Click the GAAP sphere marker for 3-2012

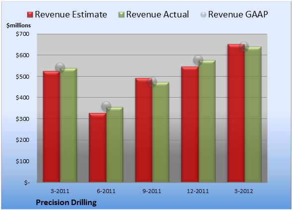point(244,47)
